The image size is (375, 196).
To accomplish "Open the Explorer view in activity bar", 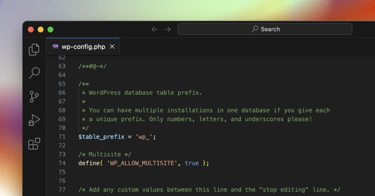I will tap(34, 49).
